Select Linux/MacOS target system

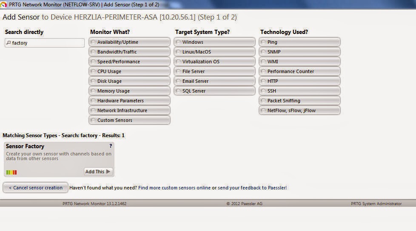click(x=214, y=52)
